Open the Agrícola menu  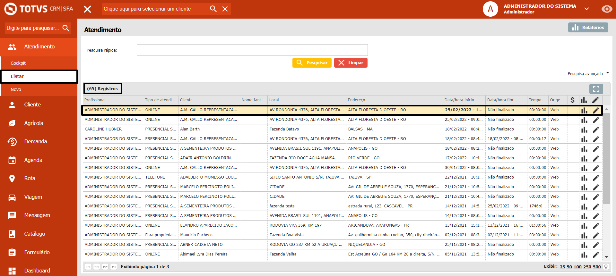point(39,123)
